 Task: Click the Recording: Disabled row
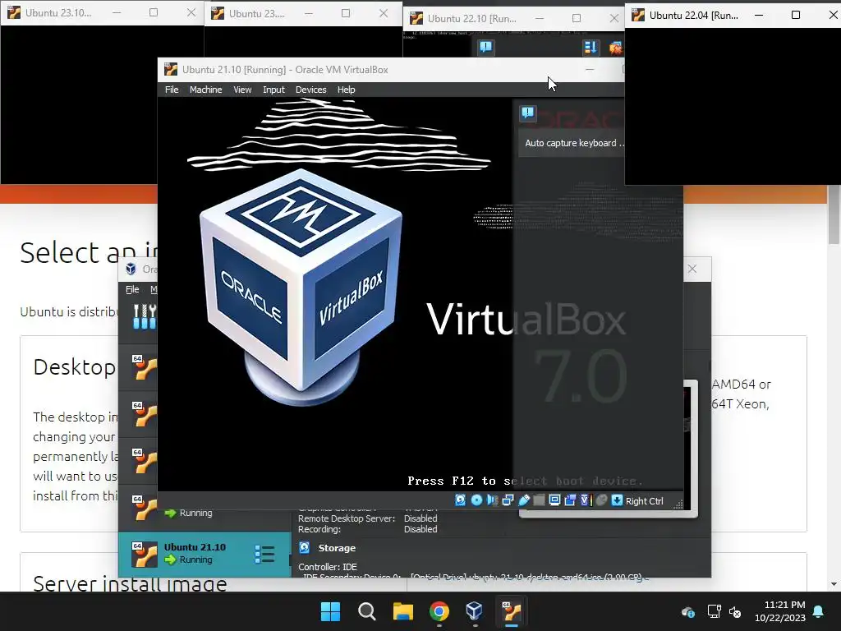tap(367, 529)
